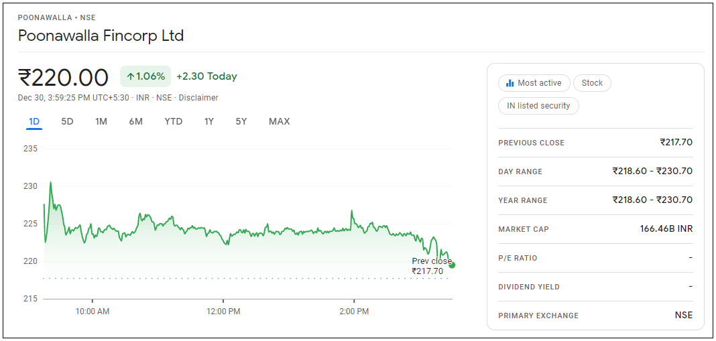716x341 pixels.
Task: Click the green end-of-line chart dot
Action: pyautogui.click(x=452, y=265)
